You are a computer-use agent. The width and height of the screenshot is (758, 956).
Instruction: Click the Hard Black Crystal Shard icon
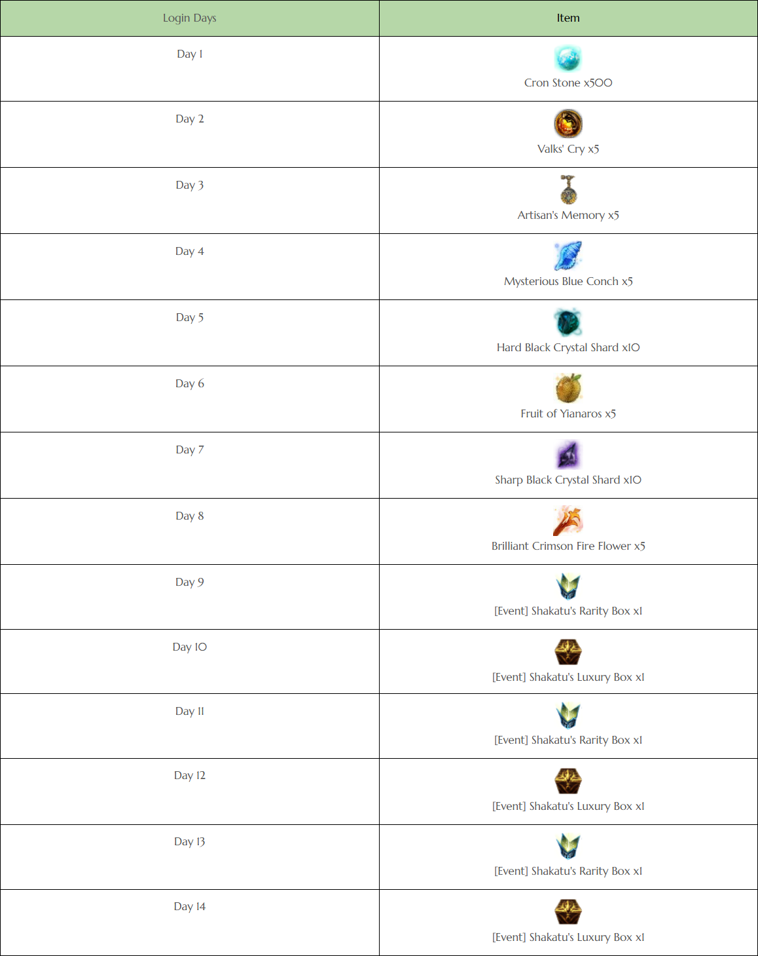click(568, 322)
